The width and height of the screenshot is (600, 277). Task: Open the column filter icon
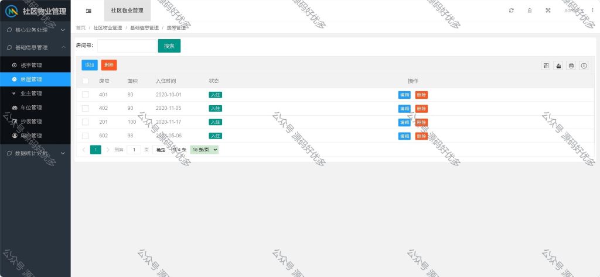point(546,65)
